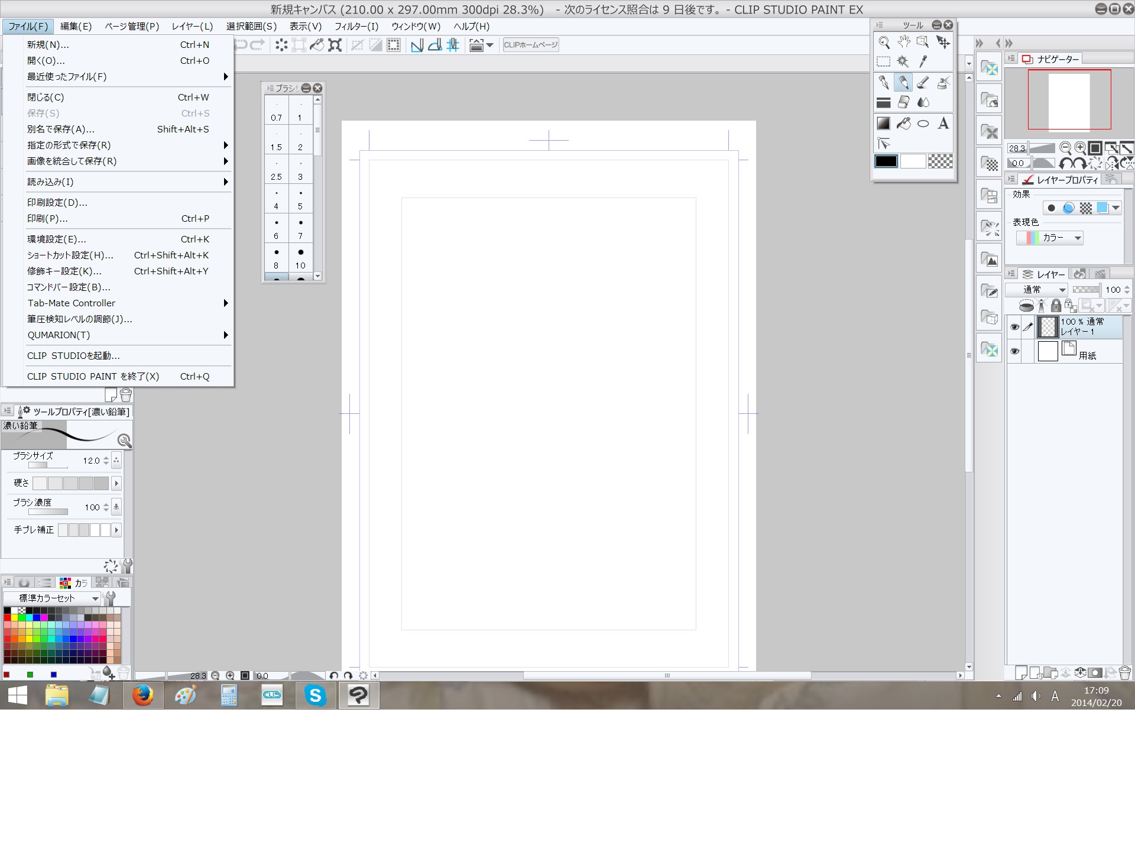Hide layer レイヤー 1 via eye icon
The width and height of the screenshot is (1135, 842).
(1014, 327)
